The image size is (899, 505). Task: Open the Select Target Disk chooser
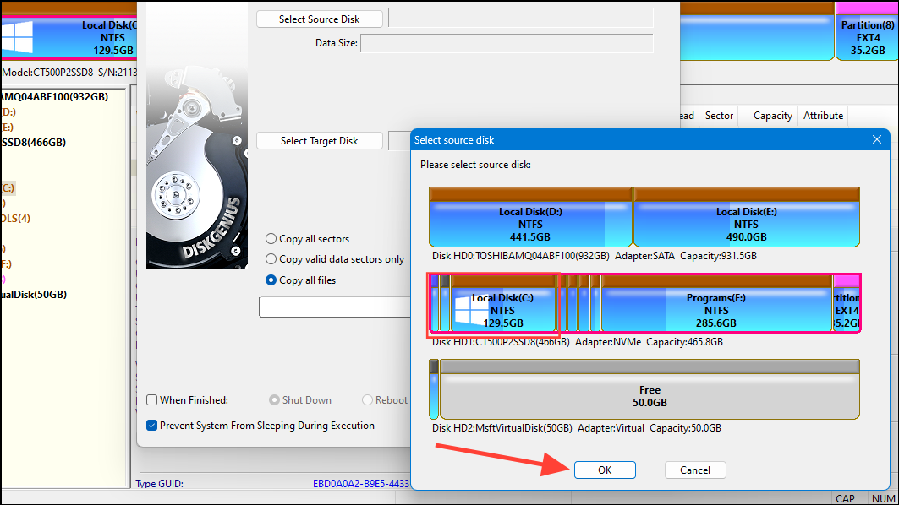pyautogui.click(x=320, y=141)
